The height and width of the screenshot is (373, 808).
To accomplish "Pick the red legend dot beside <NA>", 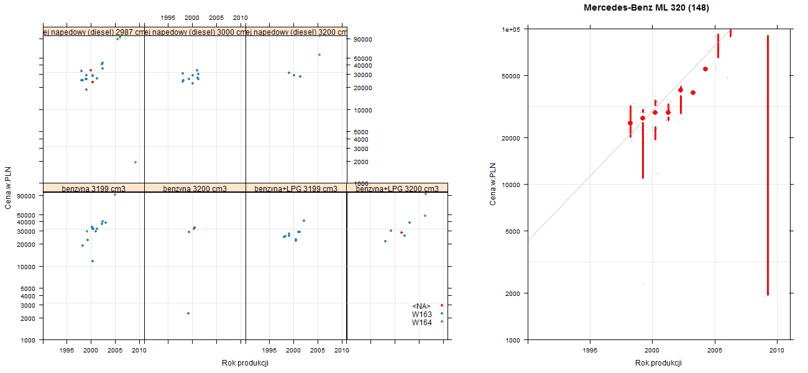I will coord(441,305).
